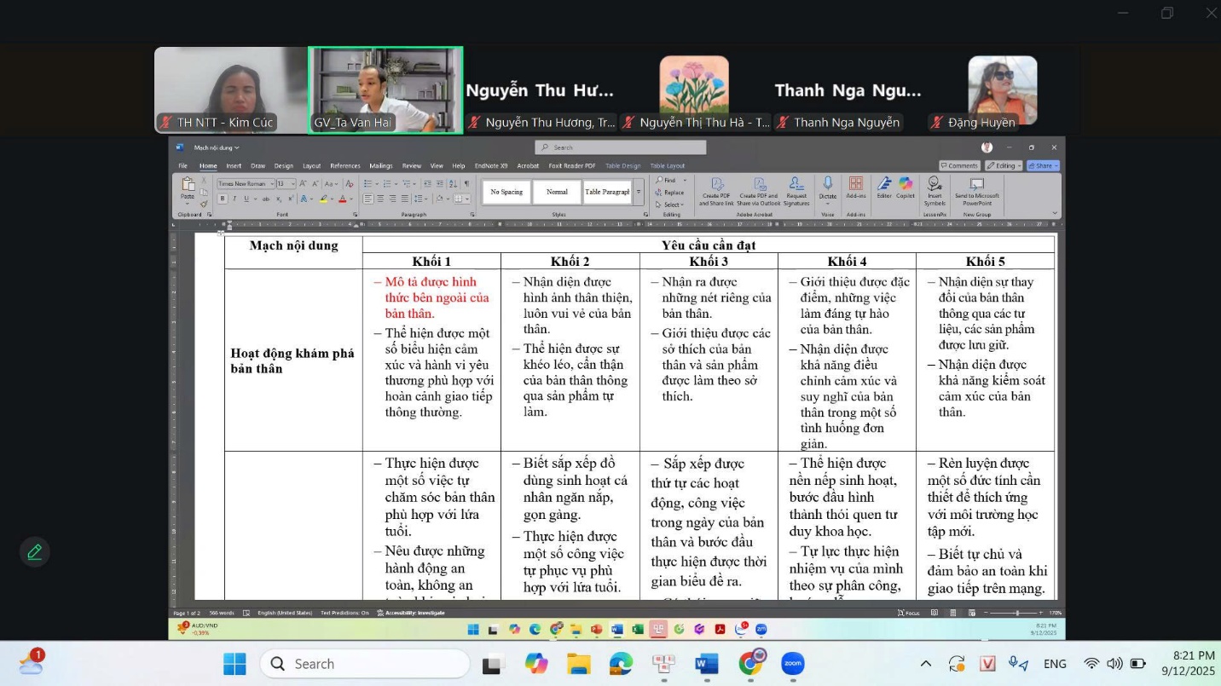1221x686 pixels.
Task: Click the Add-ins icon
Action: tap(855, 185)
